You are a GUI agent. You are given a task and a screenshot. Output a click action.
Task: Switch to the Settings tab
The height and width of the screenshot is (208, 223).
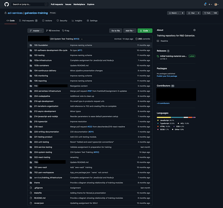point(92,21)
